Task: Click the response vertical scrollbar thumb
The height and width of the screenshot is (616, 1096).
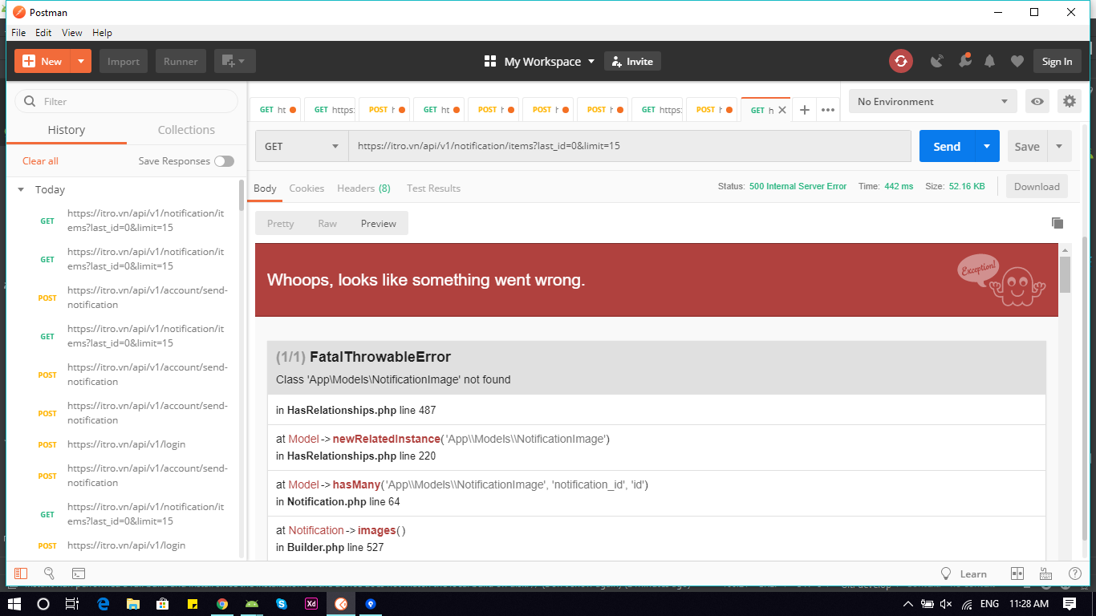Action: coord(1065,274)
